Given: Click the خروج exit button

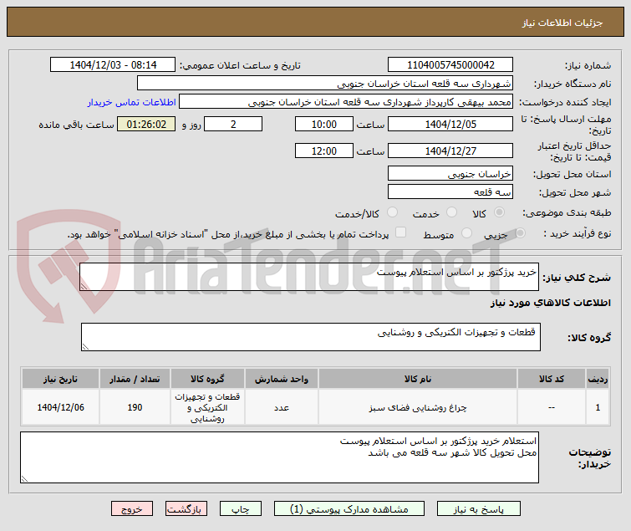Looking at the screenshot, I should tap(132, 509).
